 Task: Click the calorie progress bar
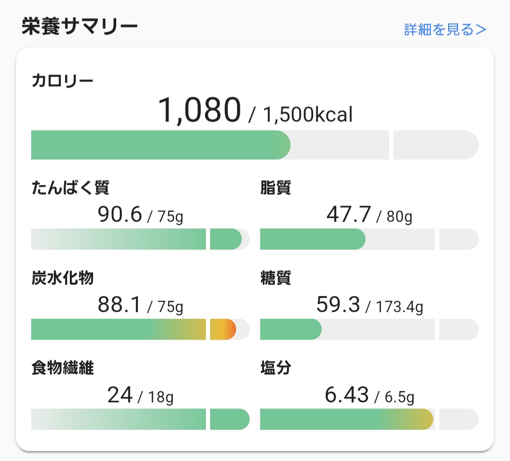255,145
